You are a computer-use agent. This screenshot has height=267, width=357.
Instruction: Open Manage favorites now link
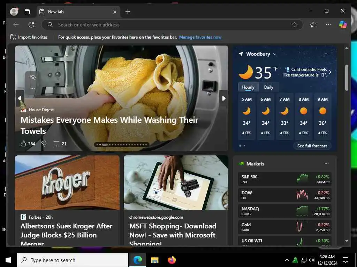tap(200, 37)
